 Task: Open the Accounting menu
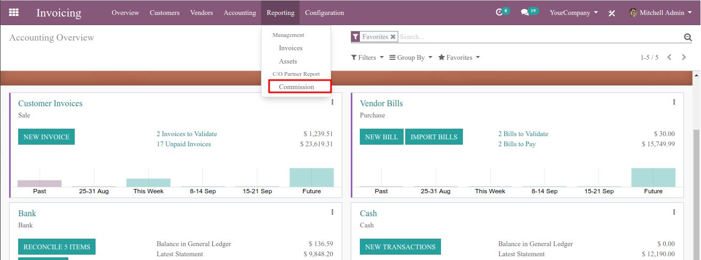[240, 13]
